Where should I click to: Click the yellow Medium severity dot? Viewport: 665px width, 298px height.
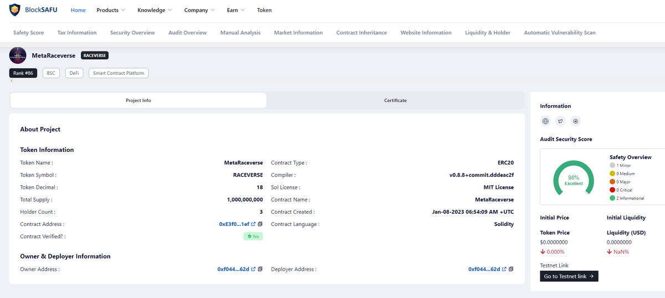(612, 173)
